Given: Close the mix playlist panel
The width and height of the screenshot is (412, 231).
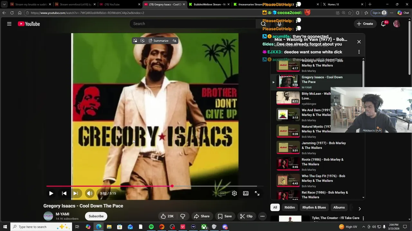Looking at the screenshot, I should tap(359, 42).
